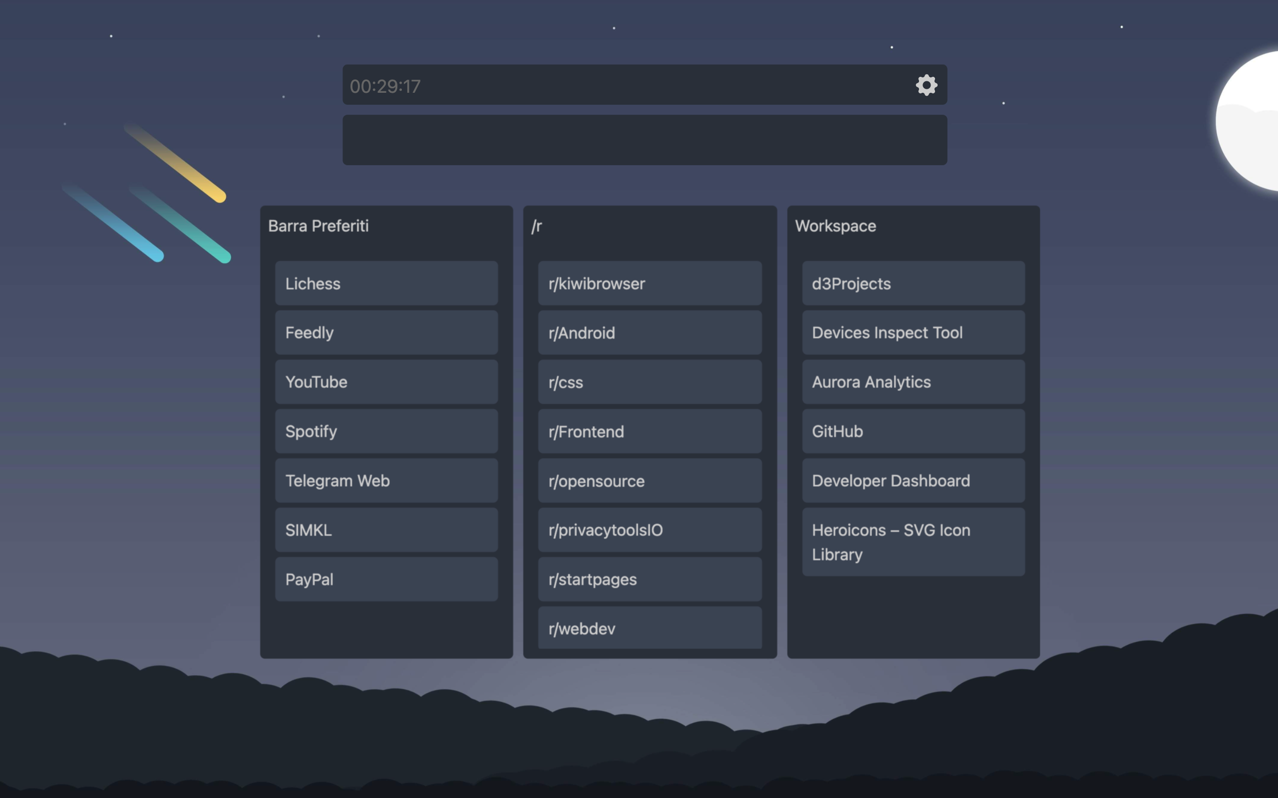This screenshot has width=1278, height=798.
Task: Click the empty bar below the clock
Action: pos(644,140)
